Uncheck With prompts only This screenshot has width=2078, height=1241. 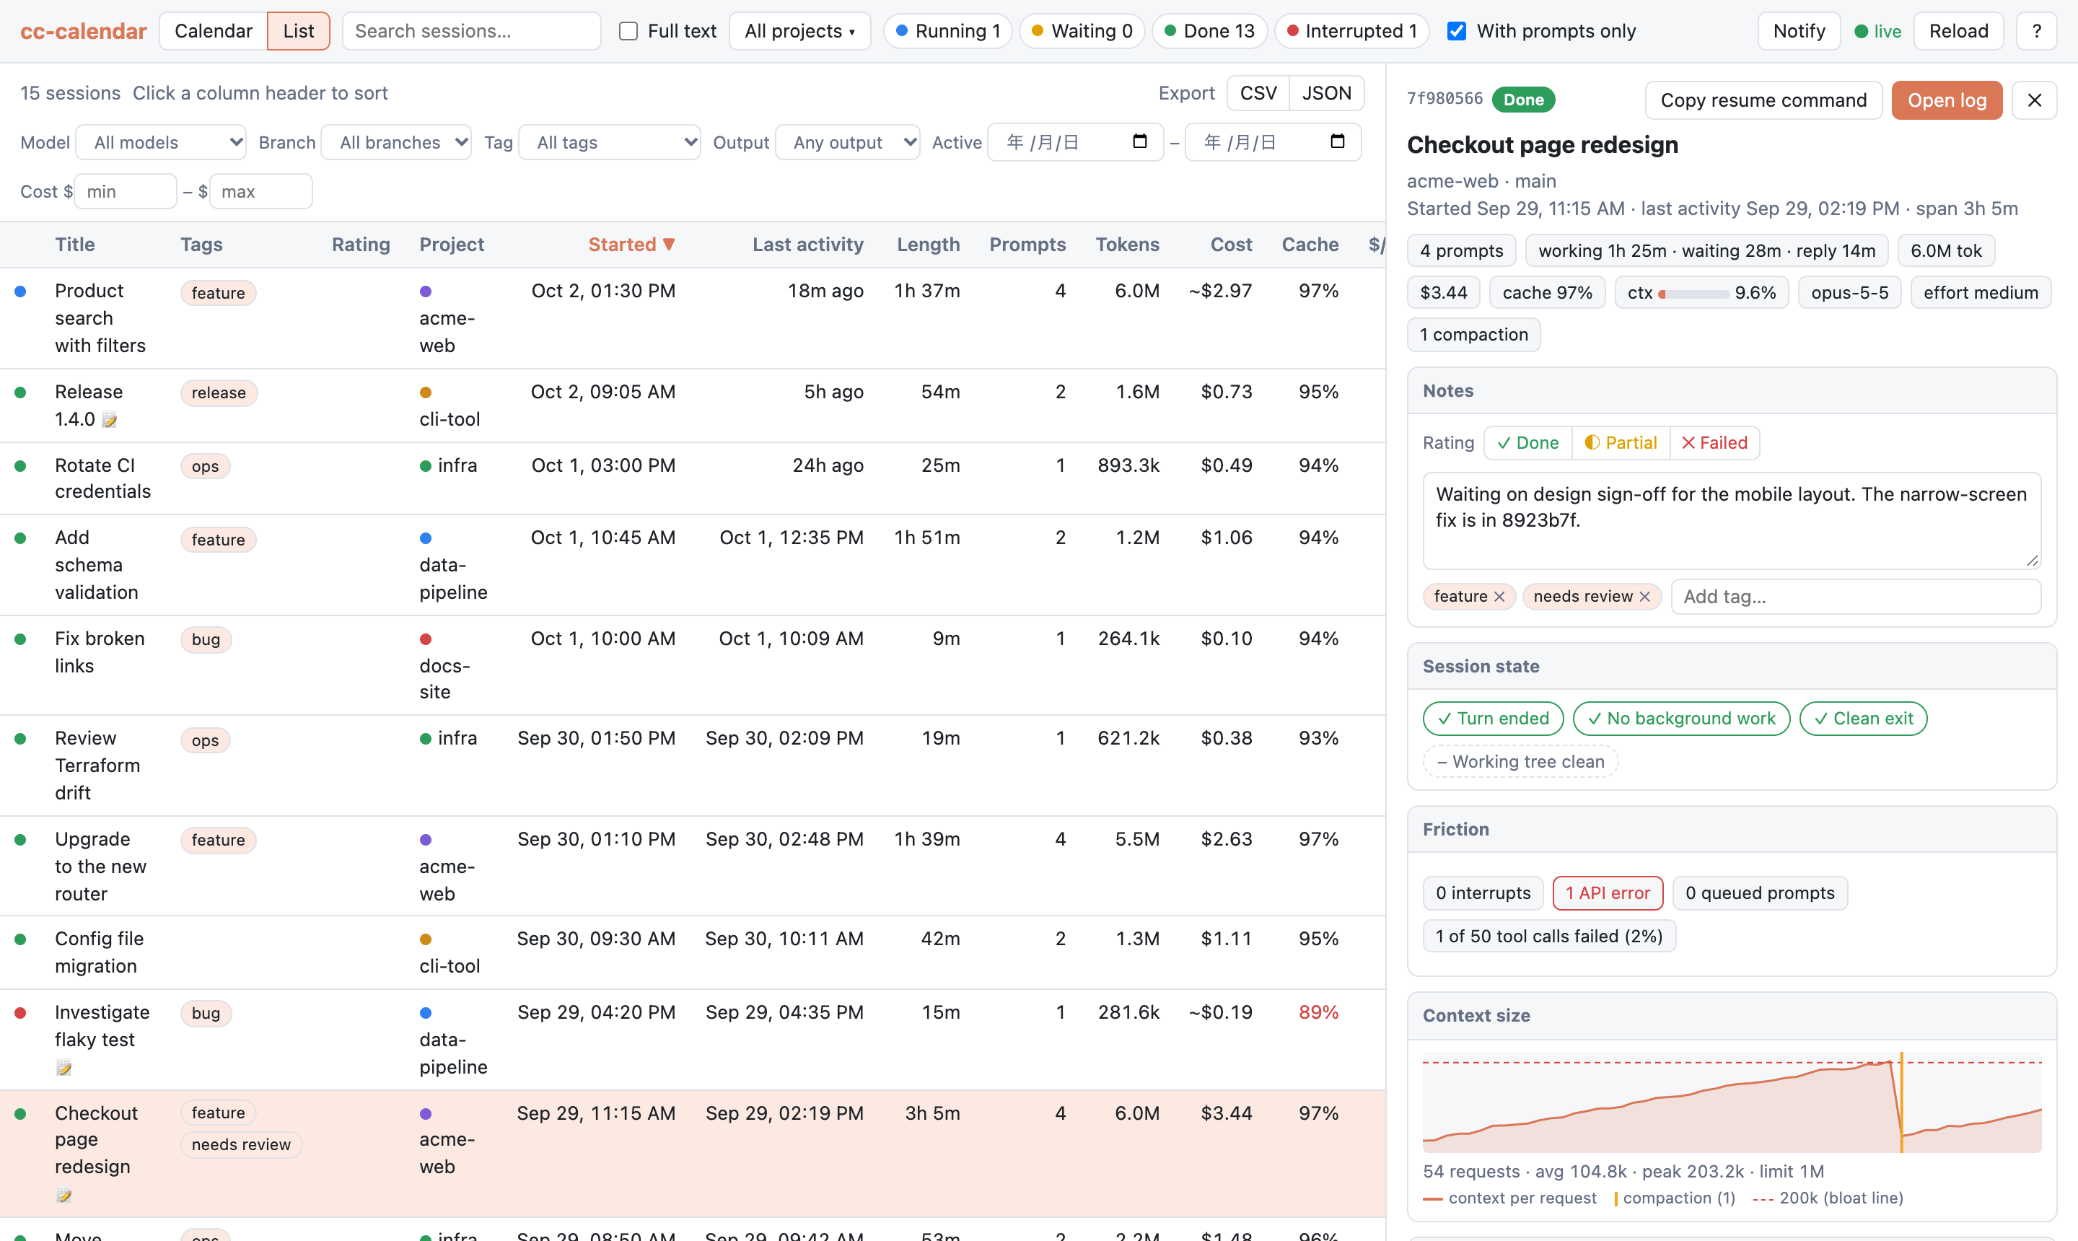coord(1456,31)
